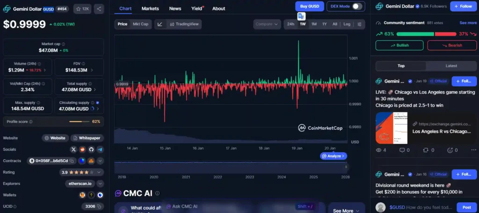Toggle Log scale on the chart
479x213 pixels.
tap(347, 24)
